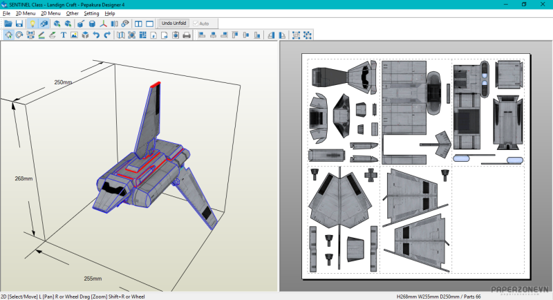Align selected parts to the left
This screenshot has width=553, height=300.
click(x=202, y=35)
